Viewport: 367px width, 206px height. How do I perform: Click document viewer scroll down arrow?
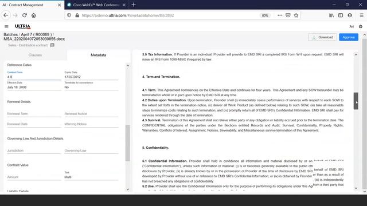(x=356, y=188)
